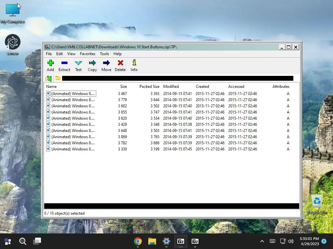Click status text 0 / 10 object(s) selected
The image size is (333, 249).
(64, 213)
